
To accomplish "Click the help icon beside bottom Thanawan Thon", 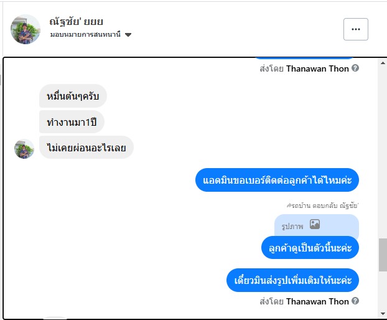I will 355,301.
